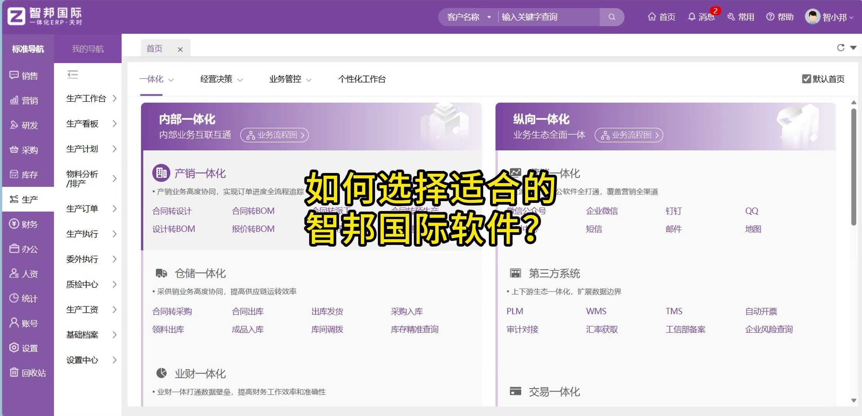Collapse the submenu with the indent icon
Viewport: 862px width, 416px height.
[73, 74]
